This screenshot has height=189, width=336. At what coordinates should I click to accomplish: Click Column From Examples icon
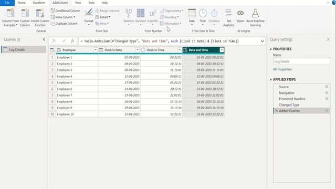[10, 13]
